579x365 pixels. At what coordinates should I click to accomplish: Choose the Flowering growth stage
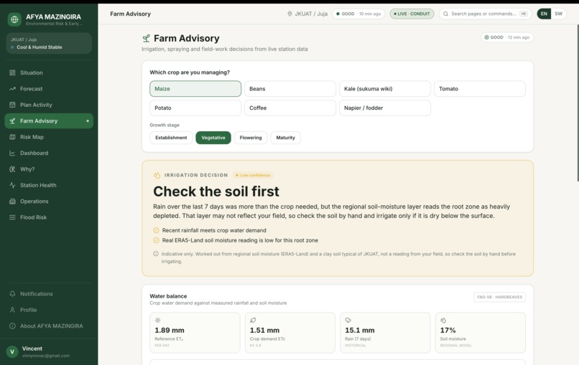click(251, 138)
